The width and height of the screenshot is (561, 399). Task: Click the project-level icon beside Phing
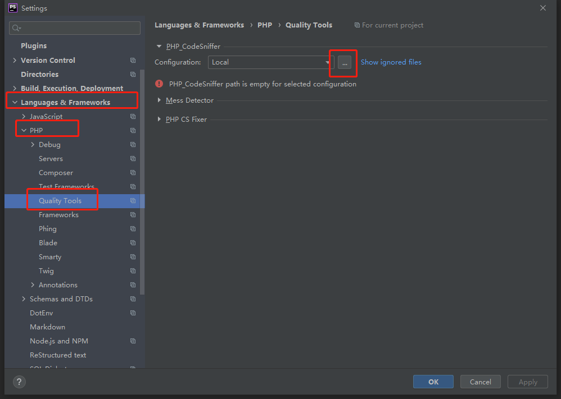(133, 228)
